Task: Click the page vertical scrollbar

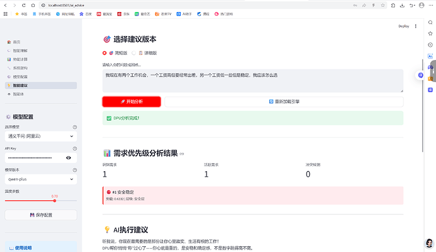Action: (422, 105)
